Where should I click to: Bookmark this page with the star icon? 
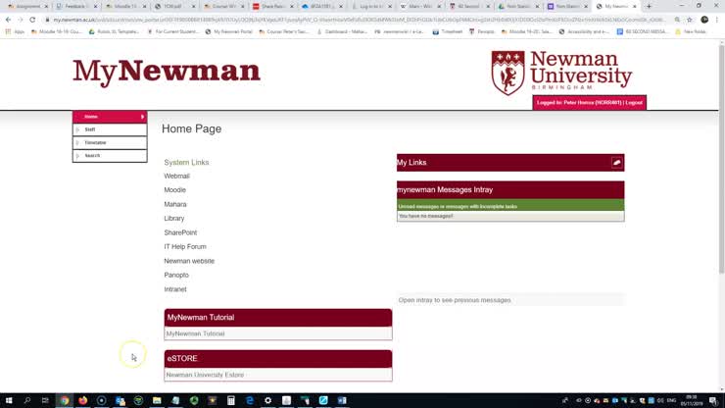click(x=690, y=20)
